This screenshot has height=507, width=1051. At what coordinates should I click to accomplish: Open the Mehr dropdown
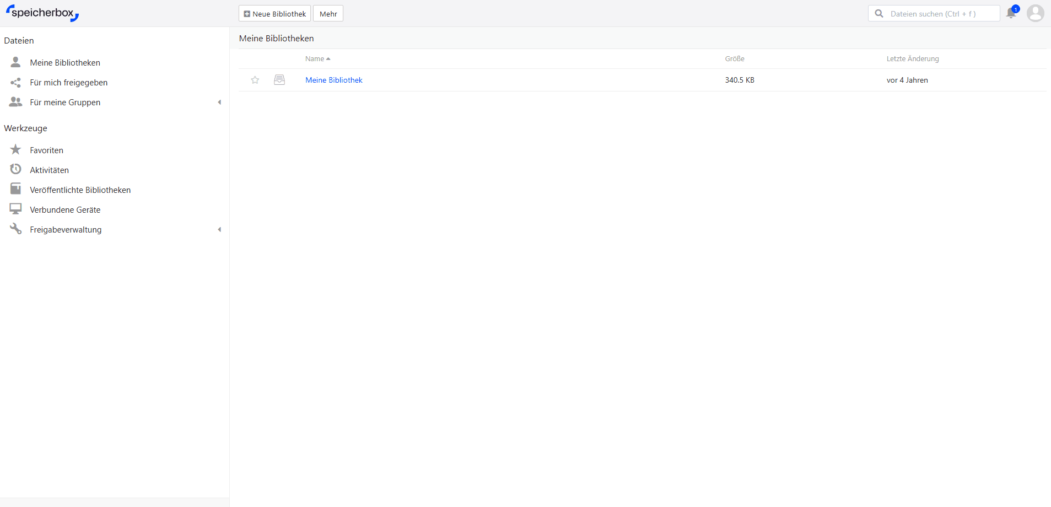(x=328, y=14)
